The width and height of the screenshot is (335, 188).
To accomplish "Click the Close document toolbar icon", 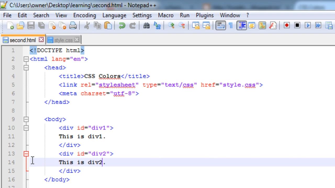I will click(x=52, y=25).
